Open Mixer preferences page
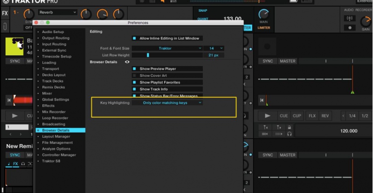Screen dimensions: 373x193 (x=47, y=93)
